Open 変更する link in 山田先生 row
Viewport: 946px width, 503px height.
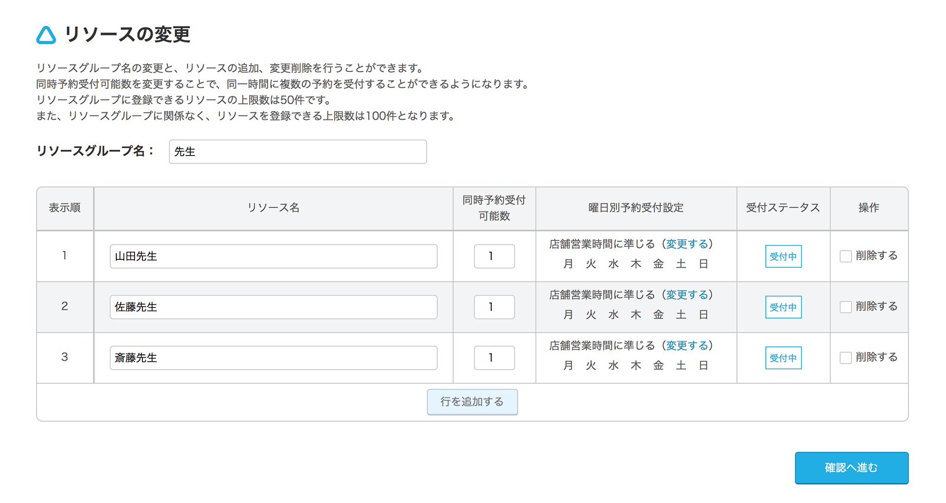click(x=687, y=244)
